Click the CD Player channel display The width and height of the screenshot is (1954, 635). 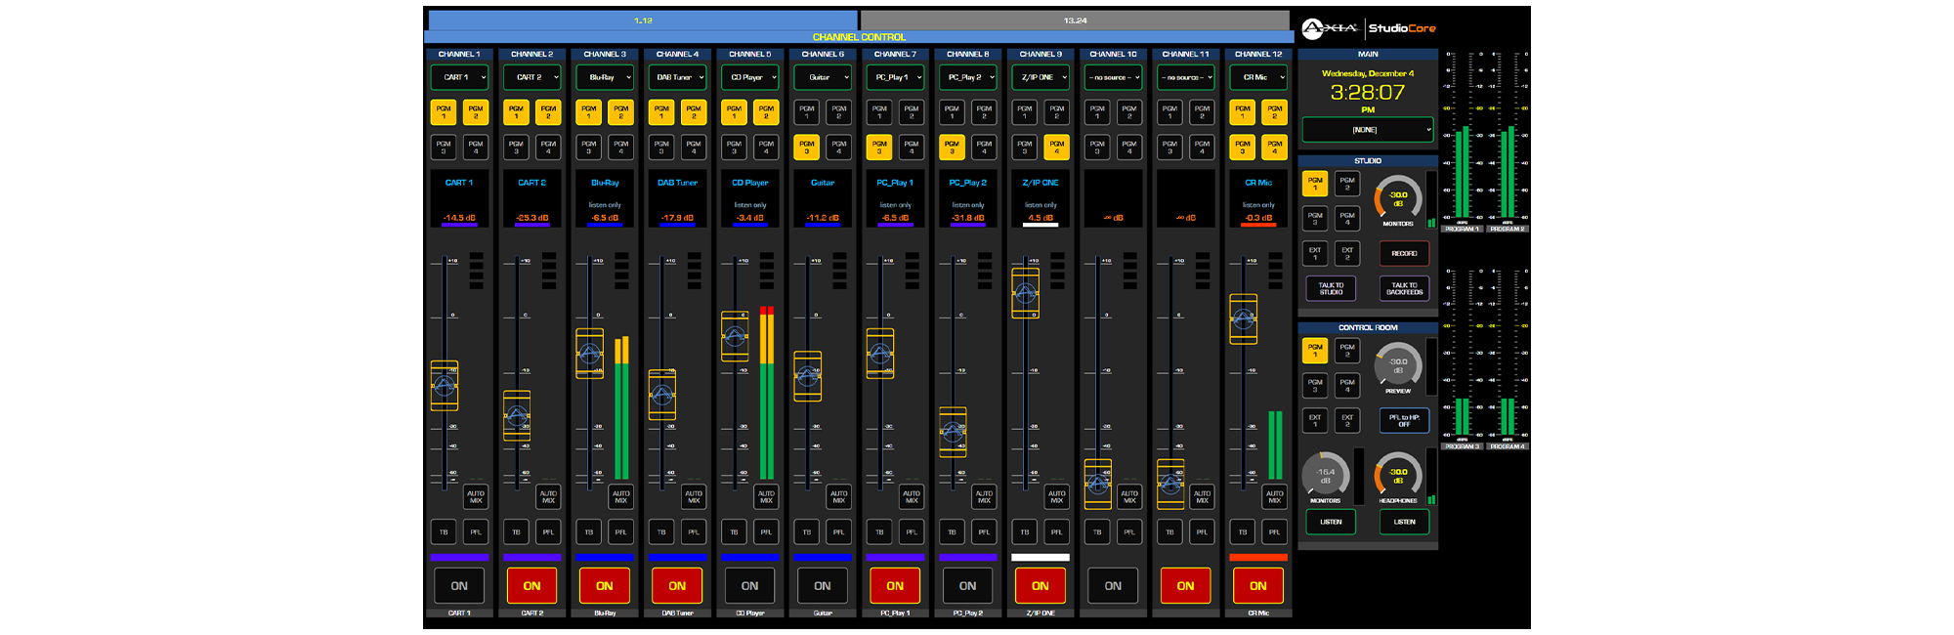[x=750, y=200]
